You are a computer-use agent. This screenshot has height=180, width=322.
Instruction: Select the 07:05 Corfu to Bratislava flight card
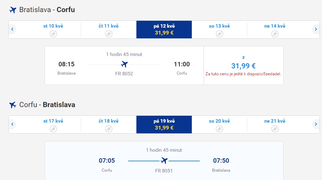point(164,161)
